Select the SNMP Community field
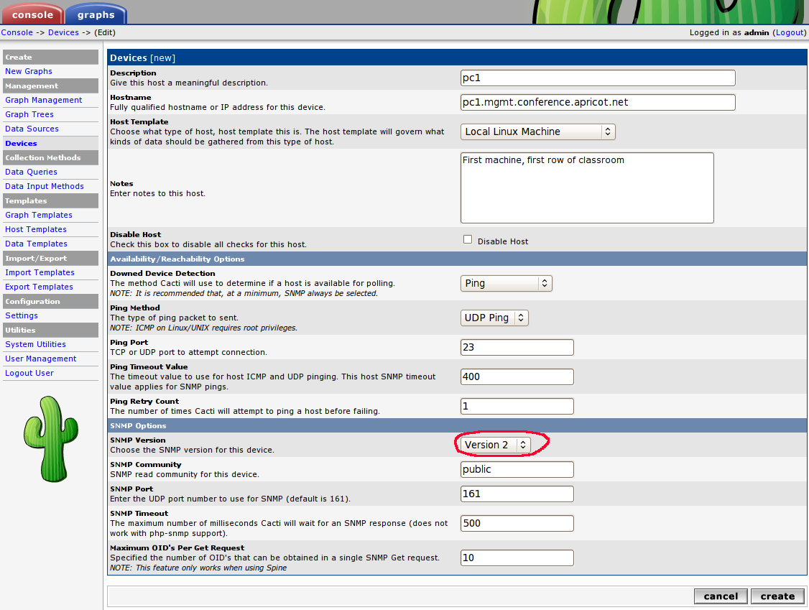809x610 pixels. pos(517,469)
